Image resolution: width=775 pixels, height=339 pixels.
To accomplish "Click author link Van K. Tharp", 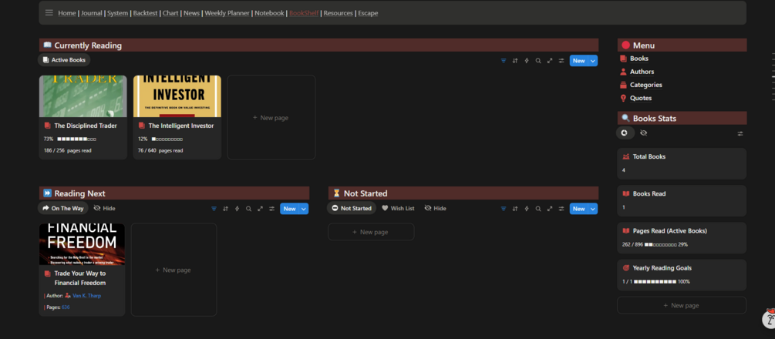I will [87, 296].
